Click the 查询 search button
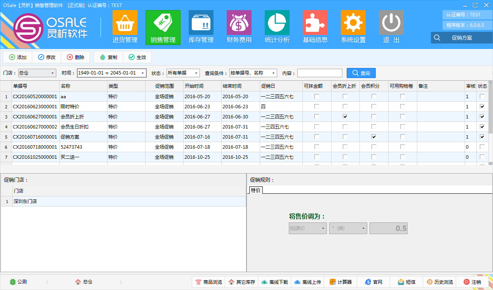Screen dimensions: 493x290 tap(361, 73)
